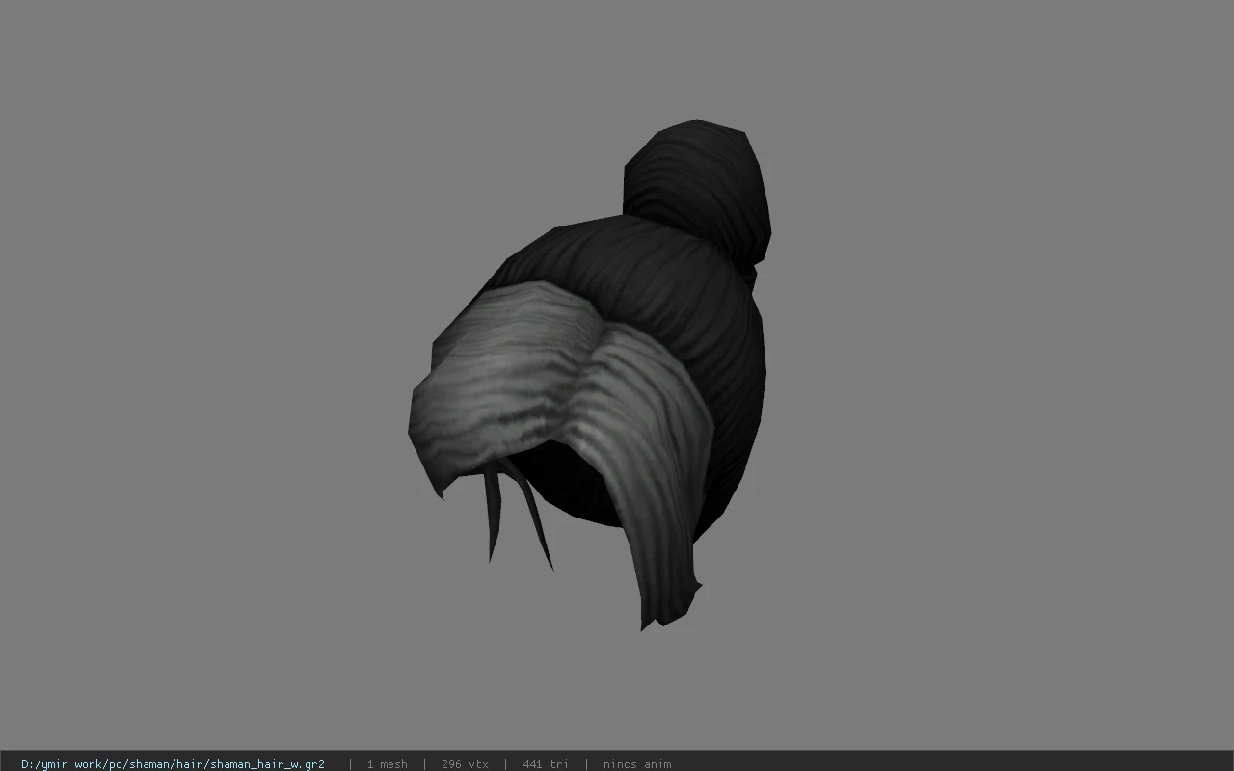Click the "296 vtx" vertex count

point(465,764)
